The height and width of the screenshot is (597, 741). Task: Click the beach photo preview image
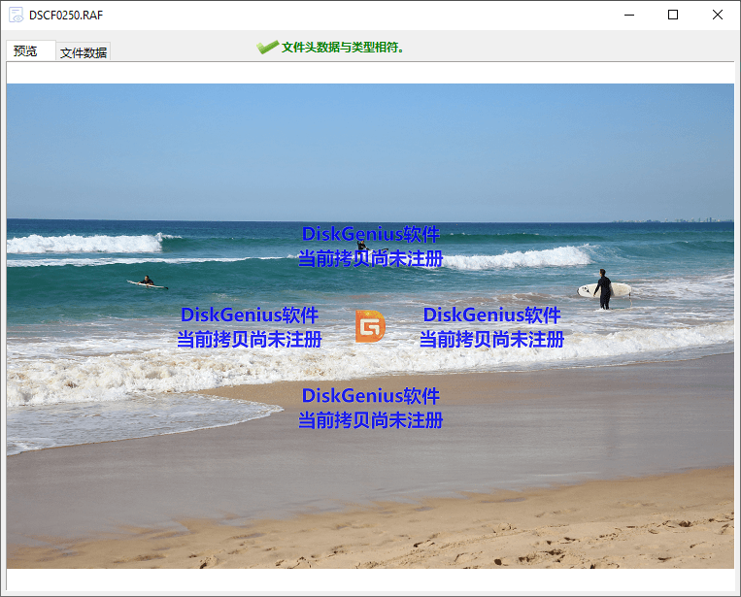(x=370, y=326)
